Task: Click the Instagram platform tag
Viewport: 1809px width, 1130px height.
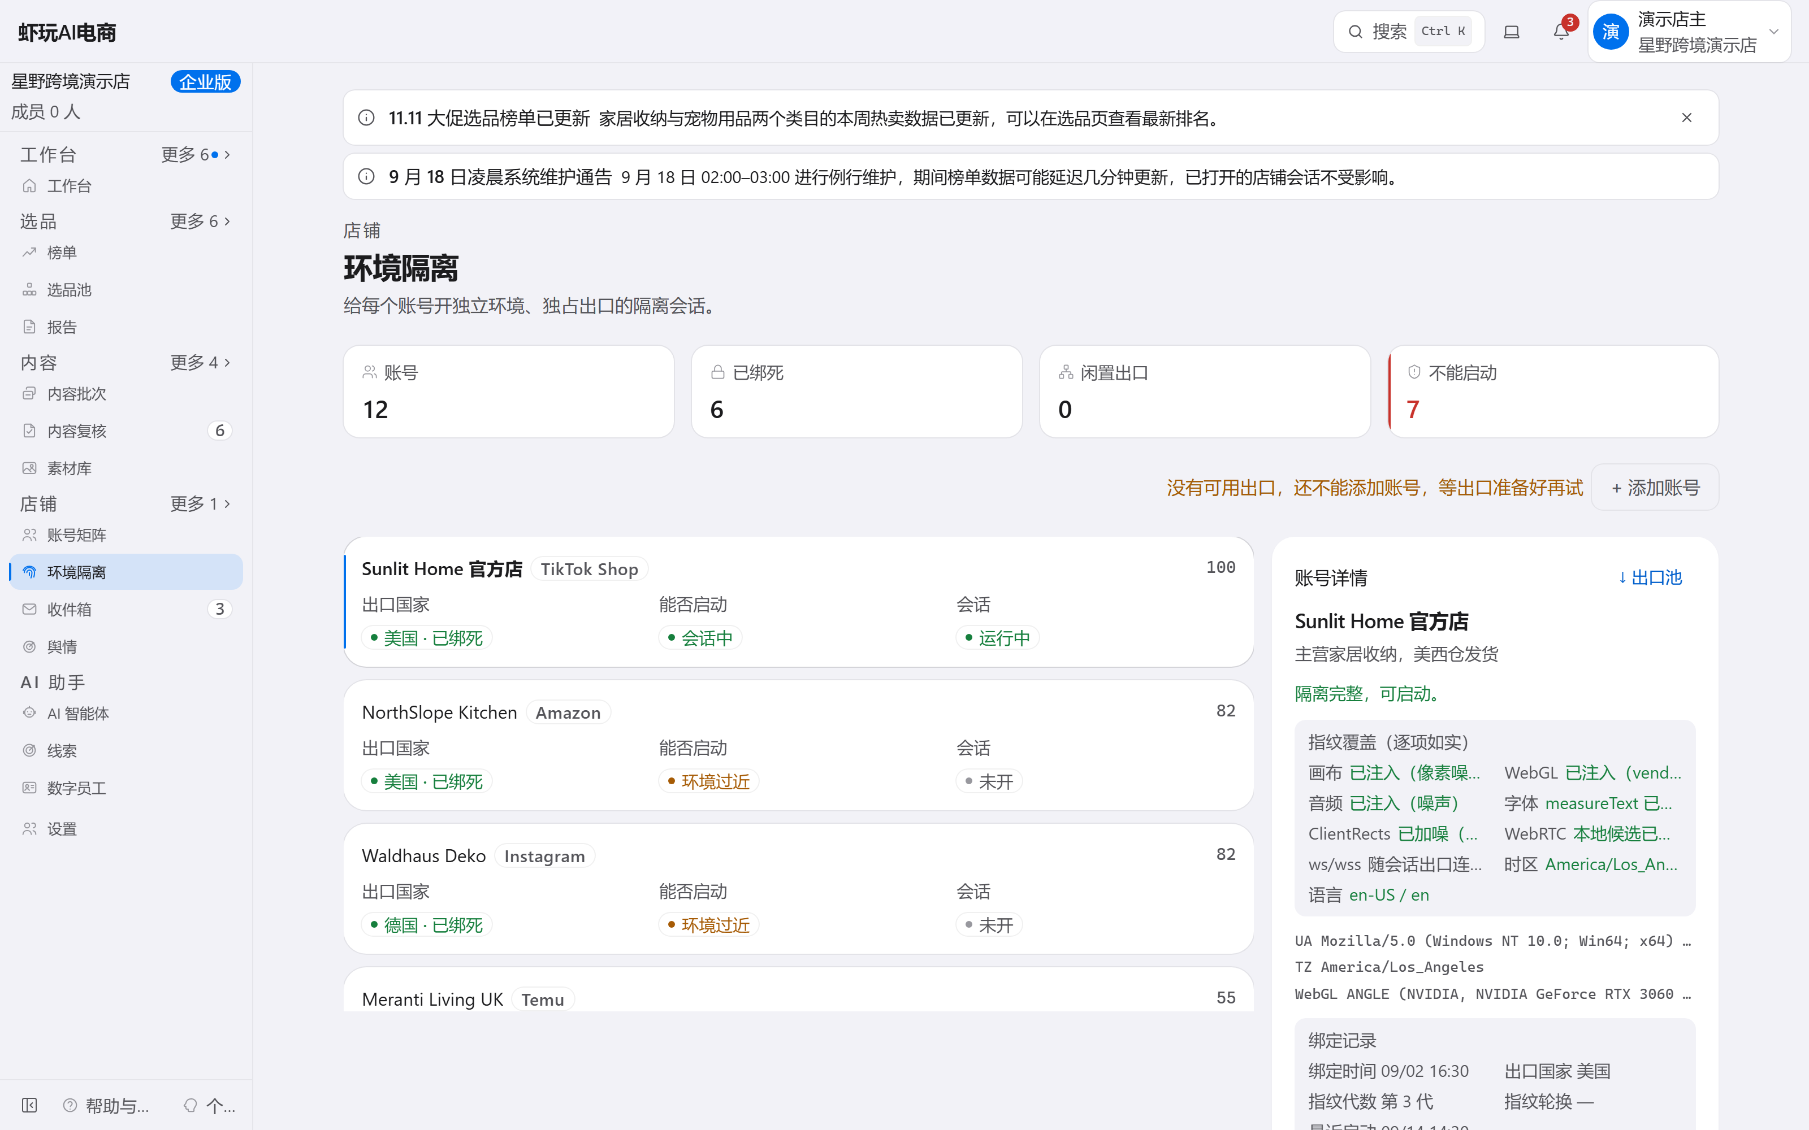Action: tap(544, 857)
